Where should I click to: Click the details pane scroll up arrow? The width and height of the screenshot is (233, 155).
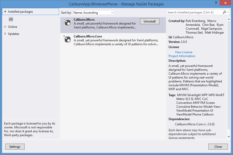tap(229, 19)
